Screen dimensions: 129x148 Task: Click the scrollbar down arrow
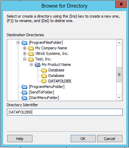[x=119, y=98]
